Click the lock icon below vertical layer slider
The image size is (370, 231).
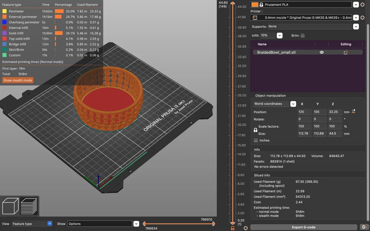click(232, 228)
